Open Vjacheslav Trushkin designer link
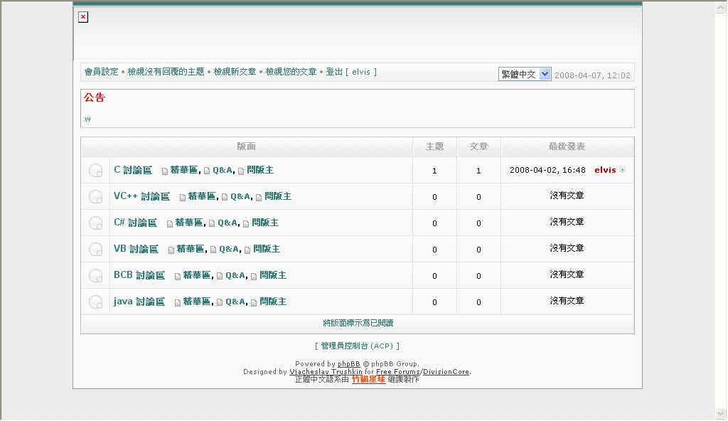This screenshot has height=421, width=728. click(x=326, y=372)
